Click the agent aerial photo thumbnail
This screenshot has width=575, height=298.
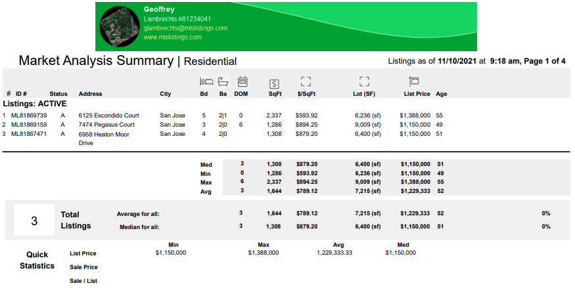[x=120, y=26]
